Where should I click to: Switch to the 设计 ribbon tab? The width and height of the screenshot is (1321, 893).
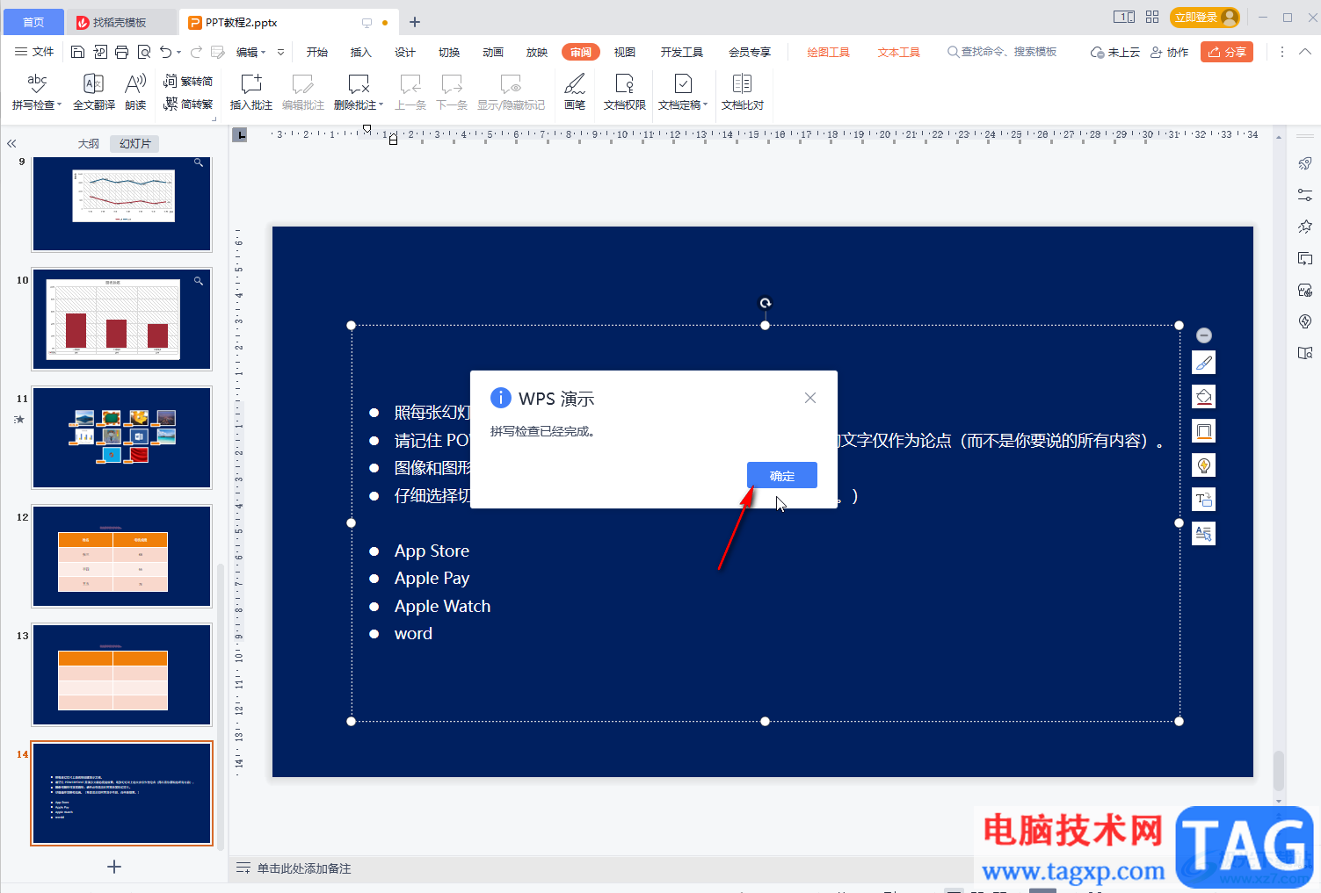pyautogui.click(x=405, y=53)
